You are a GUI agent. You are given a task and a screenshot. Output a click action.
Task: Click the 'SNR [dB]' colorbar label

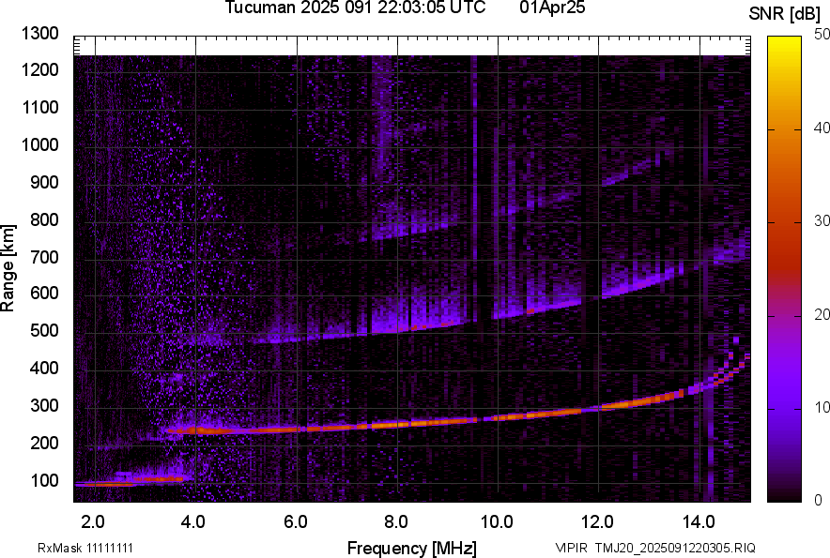point(785,14)
